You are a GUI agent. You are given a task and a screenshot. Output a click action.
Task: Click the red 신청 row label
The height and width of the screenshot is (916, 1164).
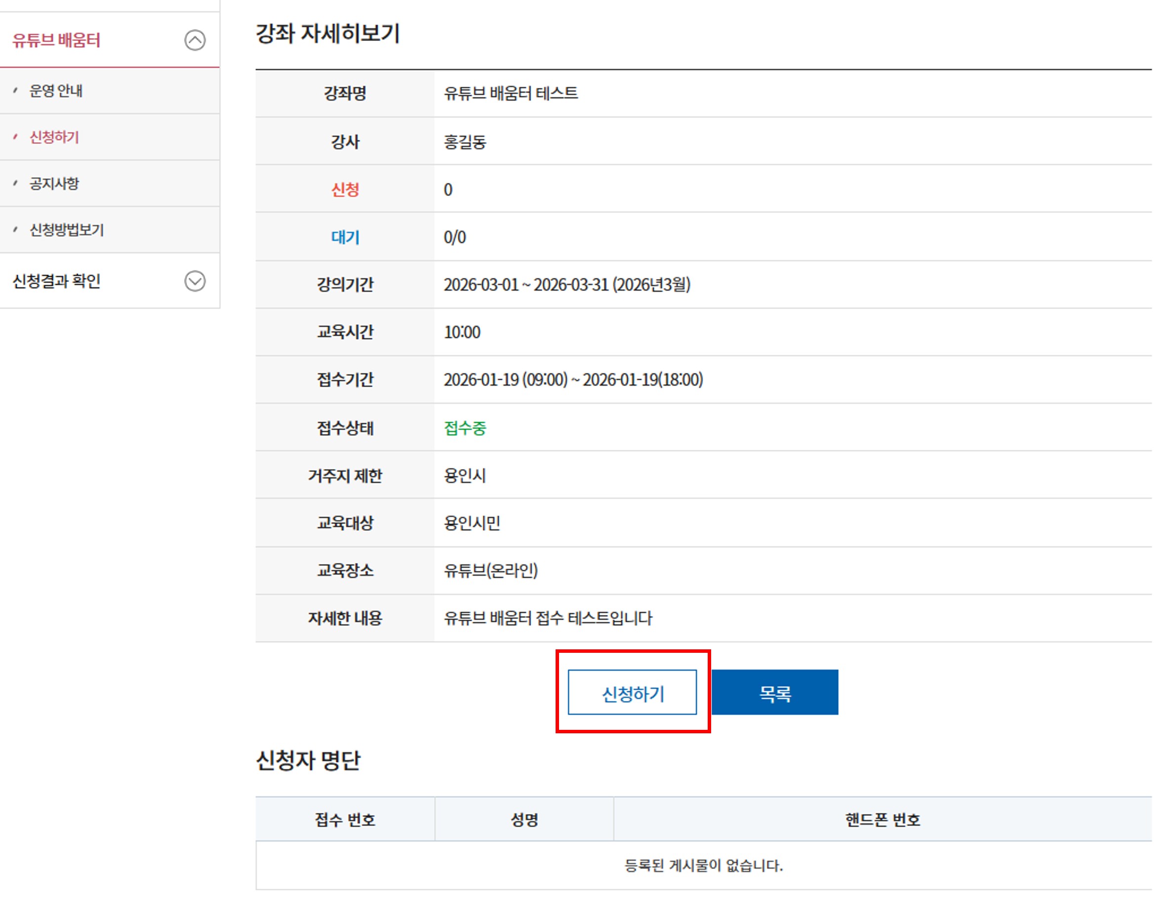[x=345, y=189]
